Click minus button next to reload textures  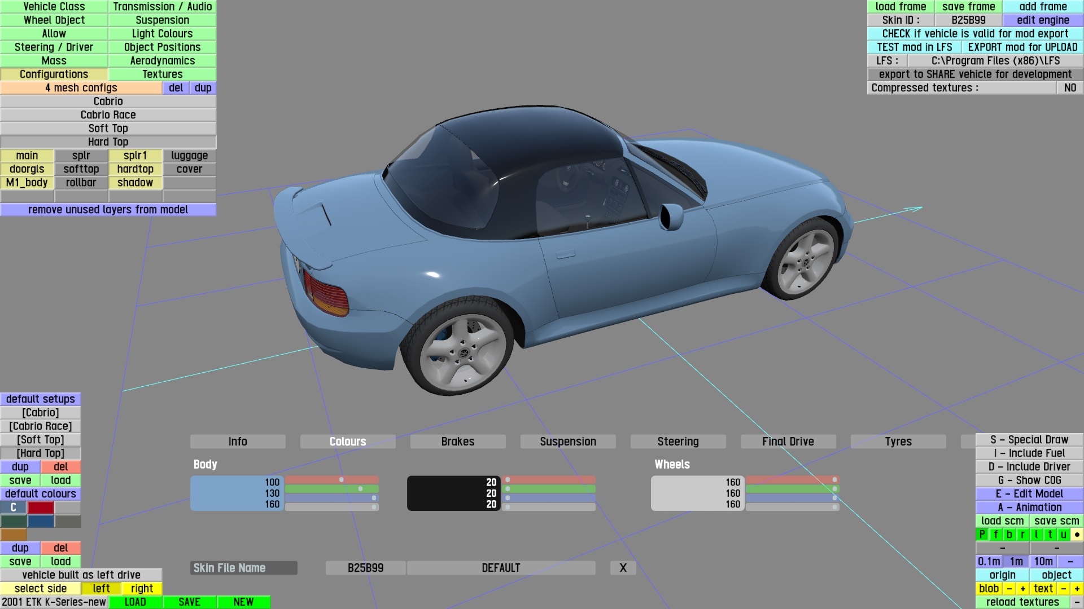tap(1077, 602)
